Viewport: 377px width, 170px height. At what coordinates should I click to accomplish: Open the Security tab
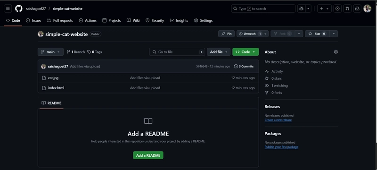click(x=155, y=20)
